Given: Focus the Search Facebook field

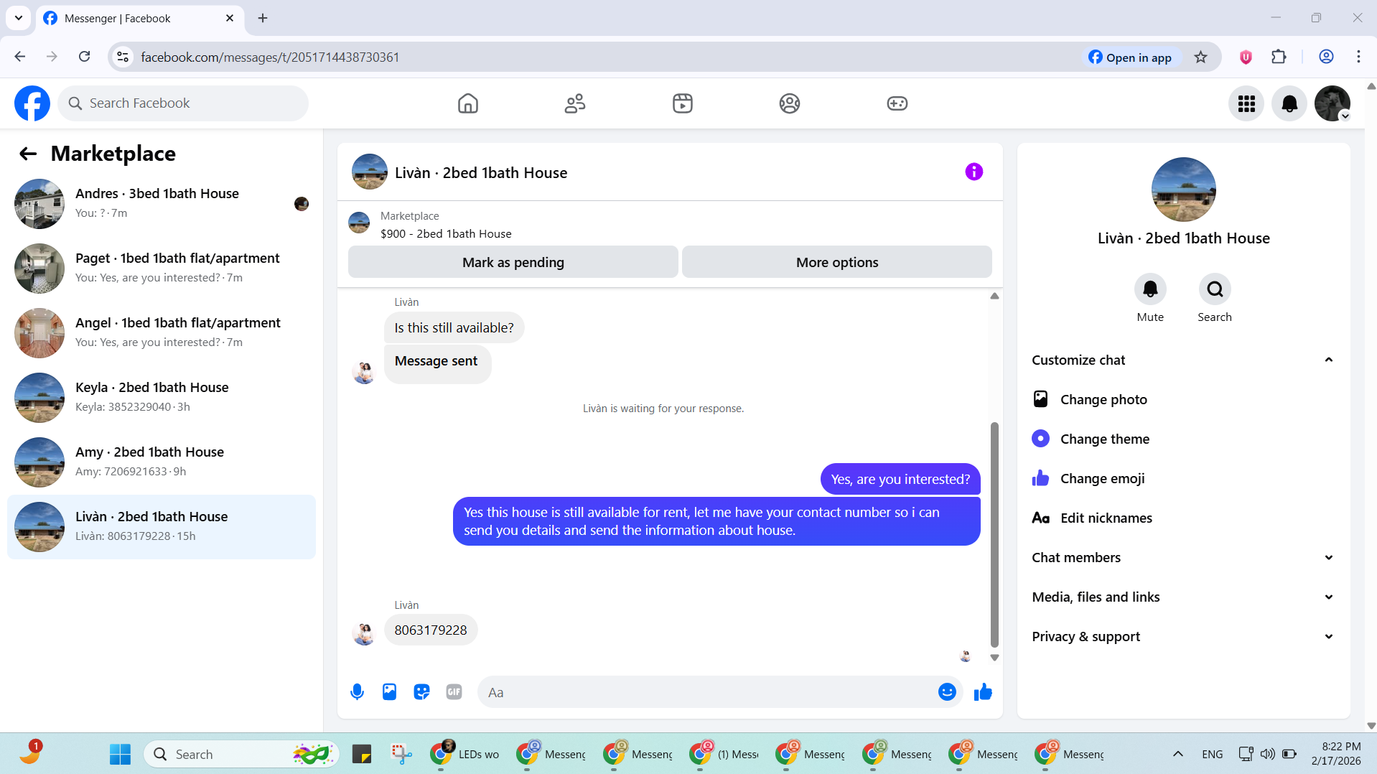Looking at the screenshot, I should [183, 103].
